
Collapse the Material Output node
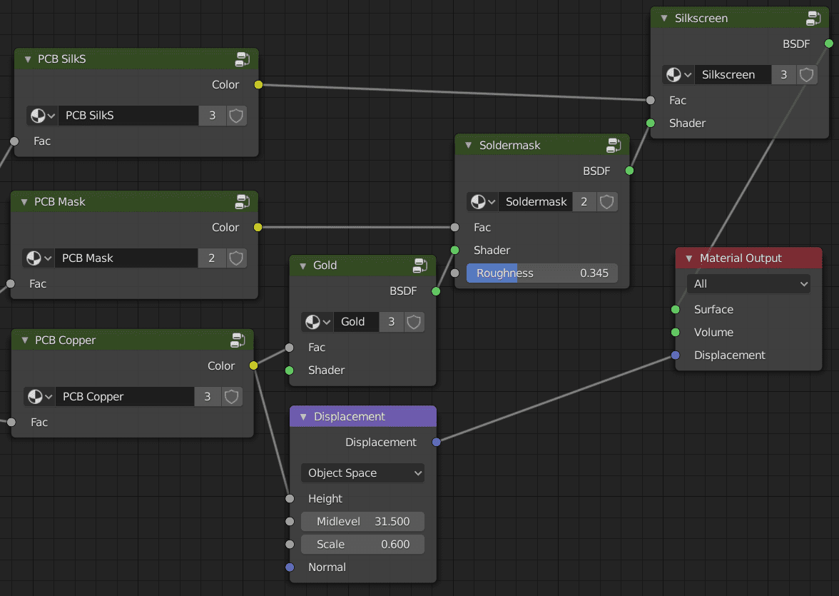click(x=689, y=258)
